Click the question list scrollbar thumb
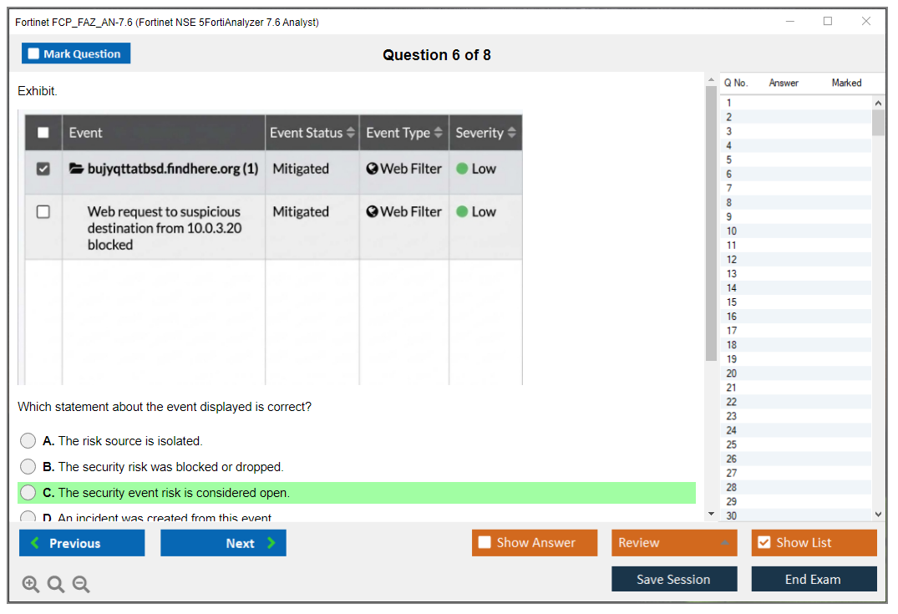 click(878, 123)
